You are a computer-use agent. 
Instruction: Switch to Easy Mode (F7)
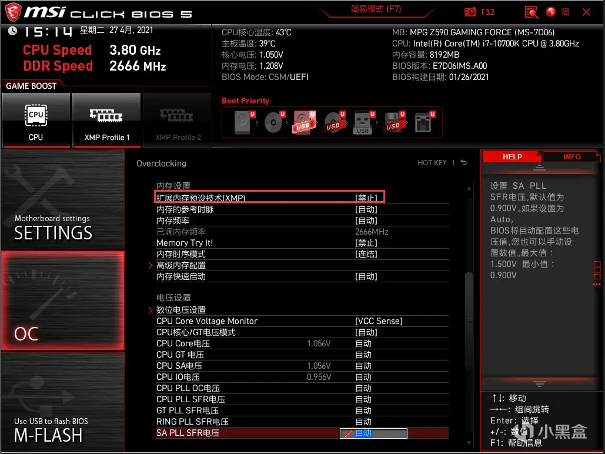point(376,9)
